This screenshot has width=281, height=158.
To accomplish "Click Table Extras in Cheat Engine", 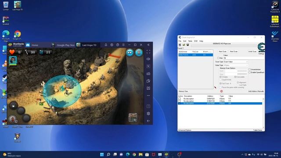I will pyautogui.click(x=258, y=130).
